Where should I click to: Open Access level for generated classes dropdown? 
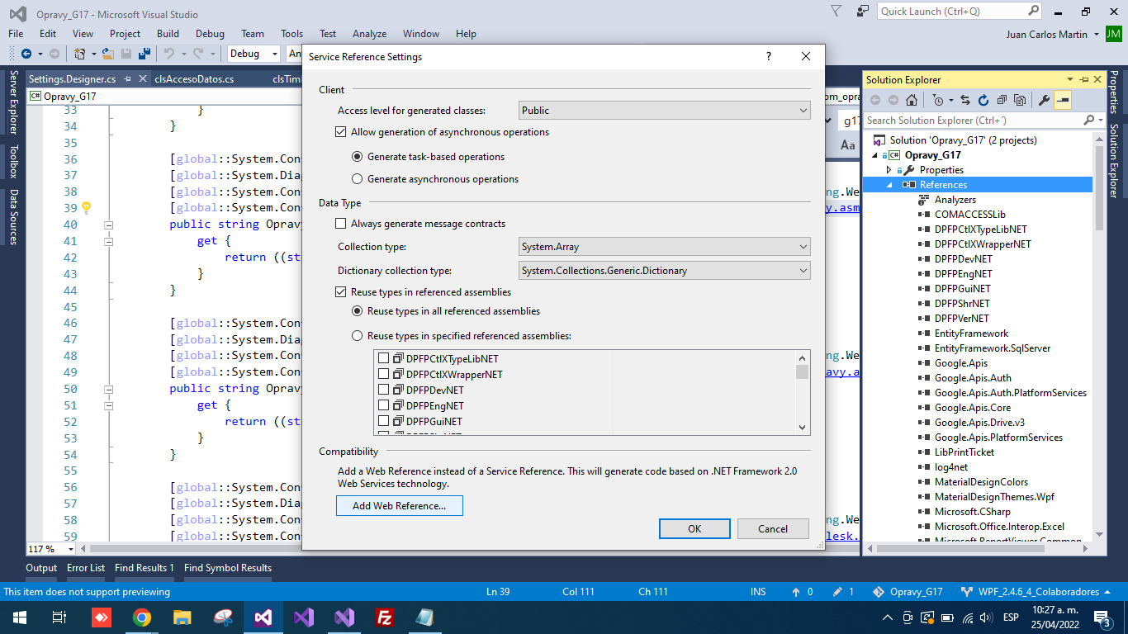point(665,111)
